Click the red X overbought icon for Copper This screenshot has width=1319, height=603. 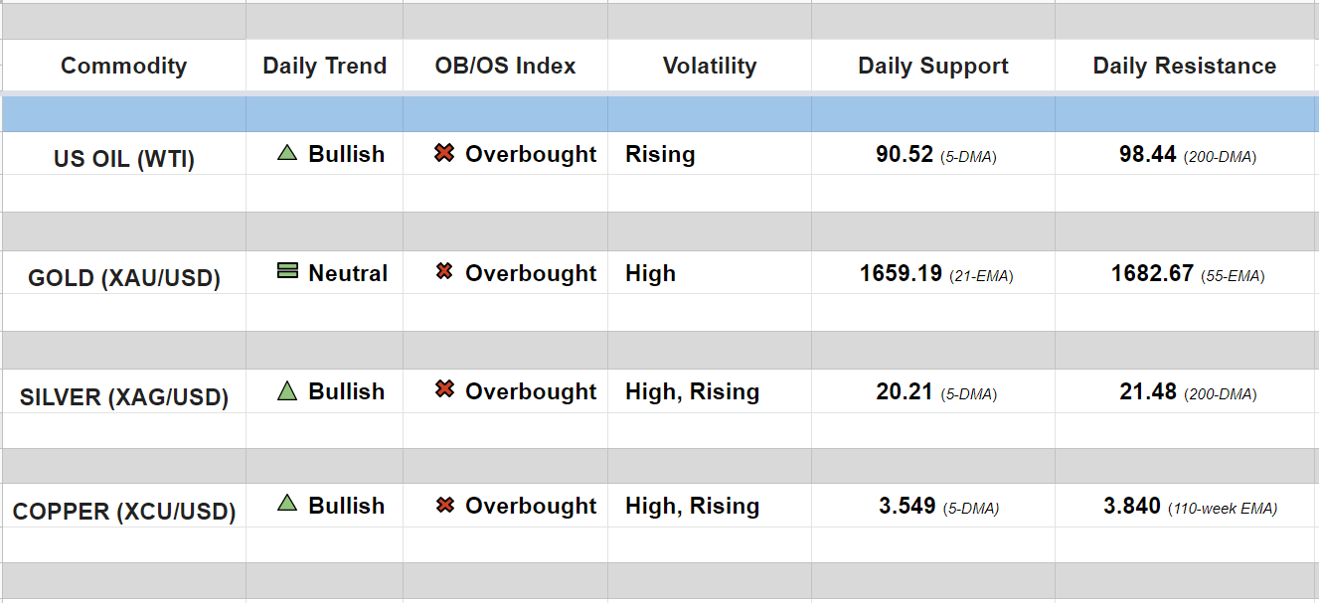click(x=444, y=505)
